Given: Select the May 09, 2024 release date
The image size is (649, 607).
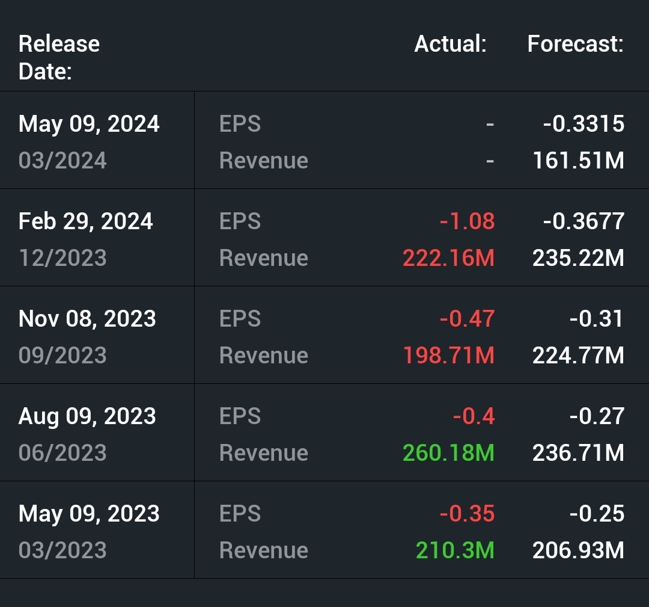Looking at the screenshot, I should (89, 124).
